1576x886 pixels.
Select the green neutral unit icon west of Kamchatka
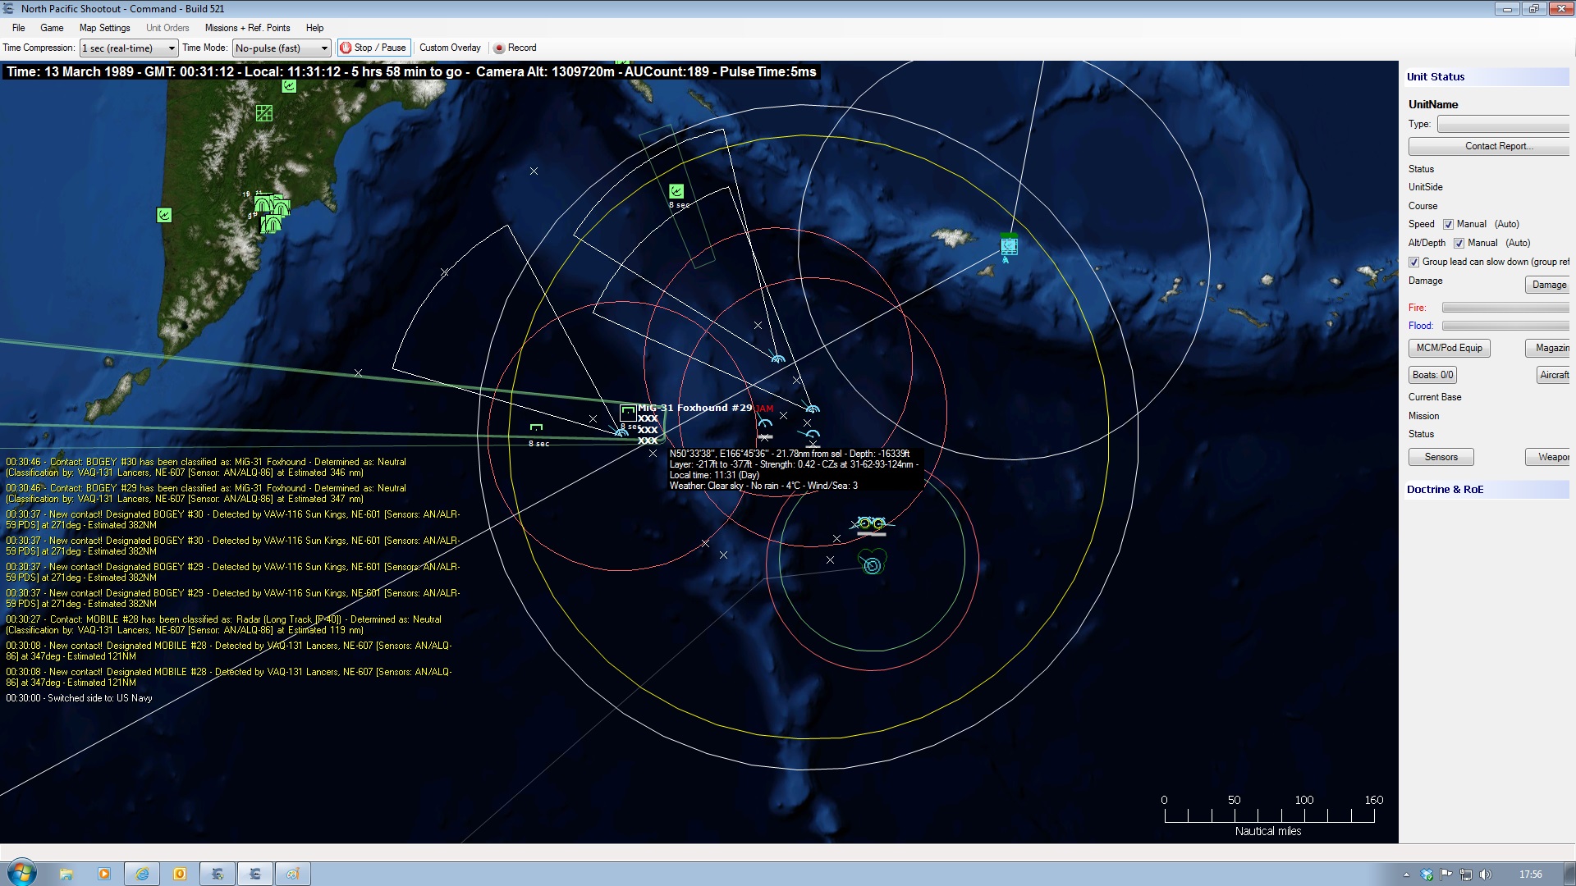[x=164, y=215]
